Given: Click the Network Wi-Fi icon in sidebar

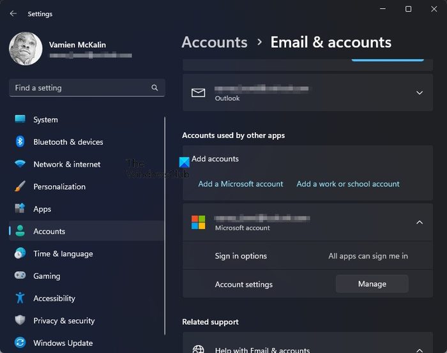Looking at the screenshot, I should point(20,164).
